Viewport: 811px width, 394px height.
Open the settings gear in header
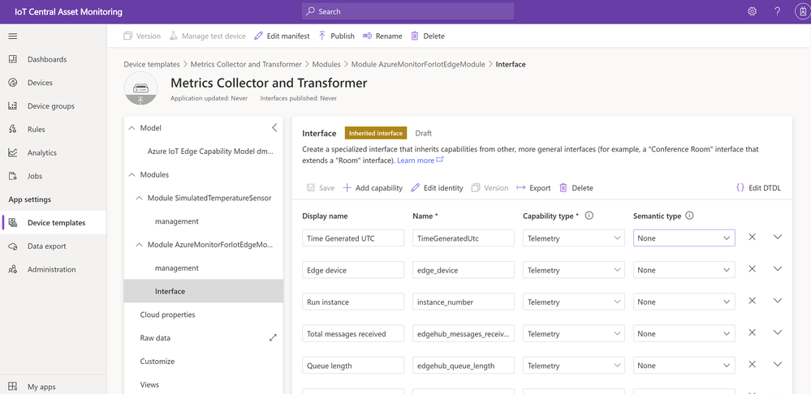pyautogui.click(x=752, y=11)
